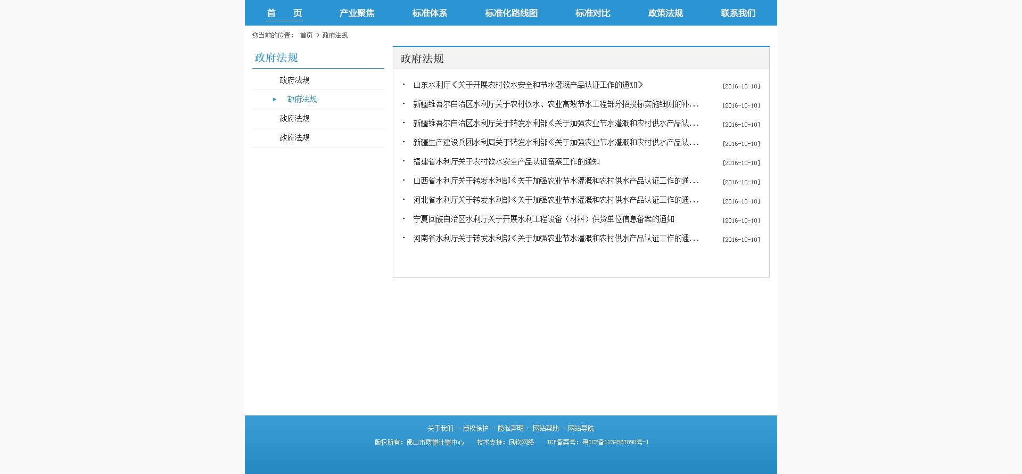This screenshot has width=1022, height=474.
Task: Click the 首页 breadcrumb link
Action: click(x=306, y=36)
